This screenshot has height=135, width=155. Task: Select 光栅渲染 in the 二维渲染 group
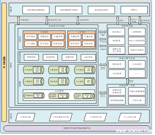pyautogui.click(x=75, y=36)
